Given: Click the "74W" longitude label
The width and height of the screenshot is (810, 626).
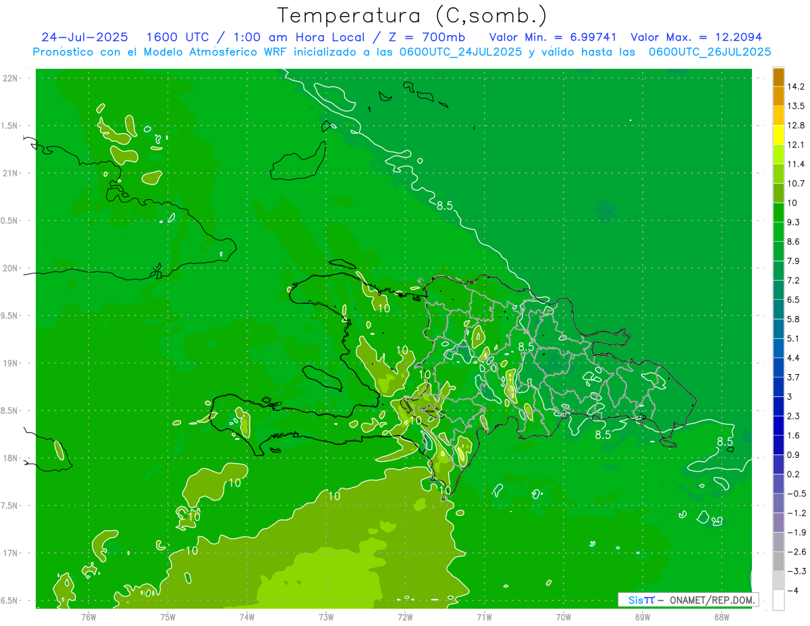Looking at the screenshot, I should click(x=246, y=617).
